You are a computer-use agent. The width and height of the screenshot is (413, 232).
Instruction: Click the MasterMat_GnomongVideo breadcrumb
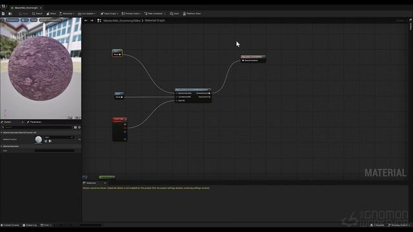122,21
